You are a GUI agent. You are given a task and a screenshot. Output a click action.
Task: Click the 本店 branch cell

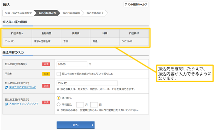tap(76, 41)
